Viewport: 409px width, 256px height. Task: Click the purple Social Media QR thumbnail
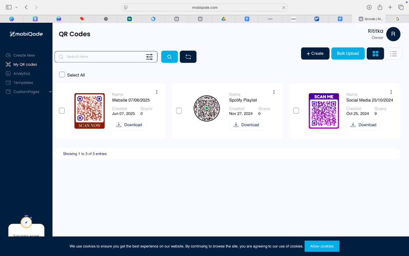tap(324, 111)
